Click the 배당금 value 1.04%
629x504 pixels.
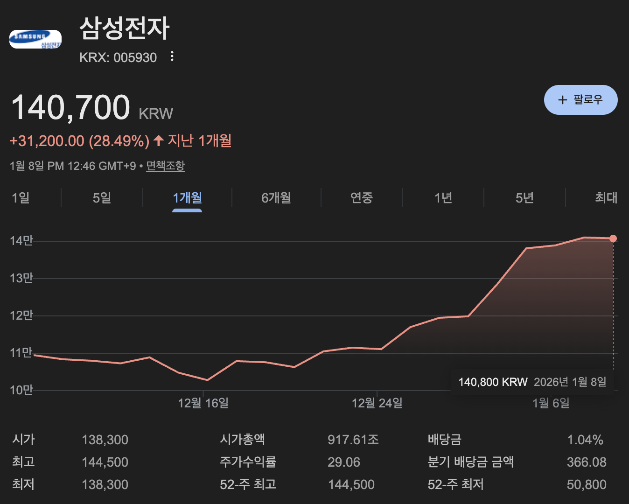pos(585,440)
